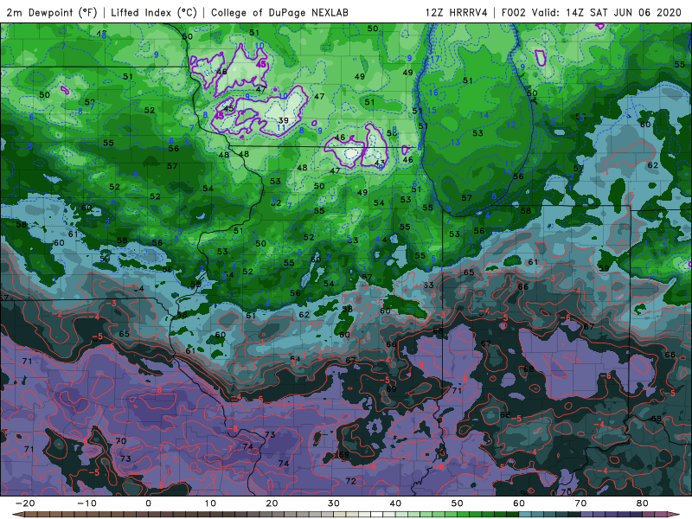Click the blue 13 lifted index label
Screen dimensions: 692x519
tap(456, 142)
